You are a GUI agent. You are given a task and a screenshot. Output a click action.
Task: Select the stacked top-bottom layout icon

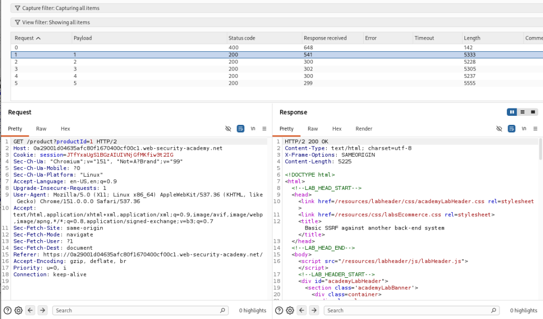[522, 112]
